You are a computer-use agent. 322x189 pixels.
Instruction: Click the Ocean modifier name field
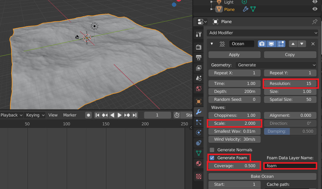(x=242, y=44)
